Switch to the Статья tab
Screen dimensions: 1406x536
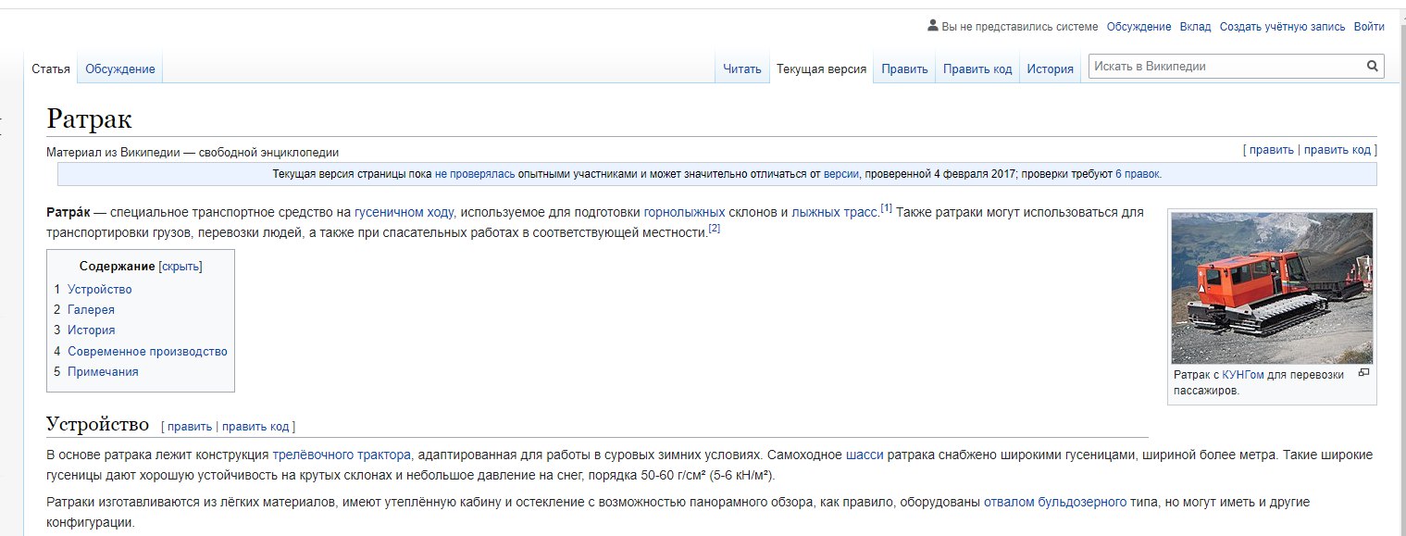click(x=51, y=69)
